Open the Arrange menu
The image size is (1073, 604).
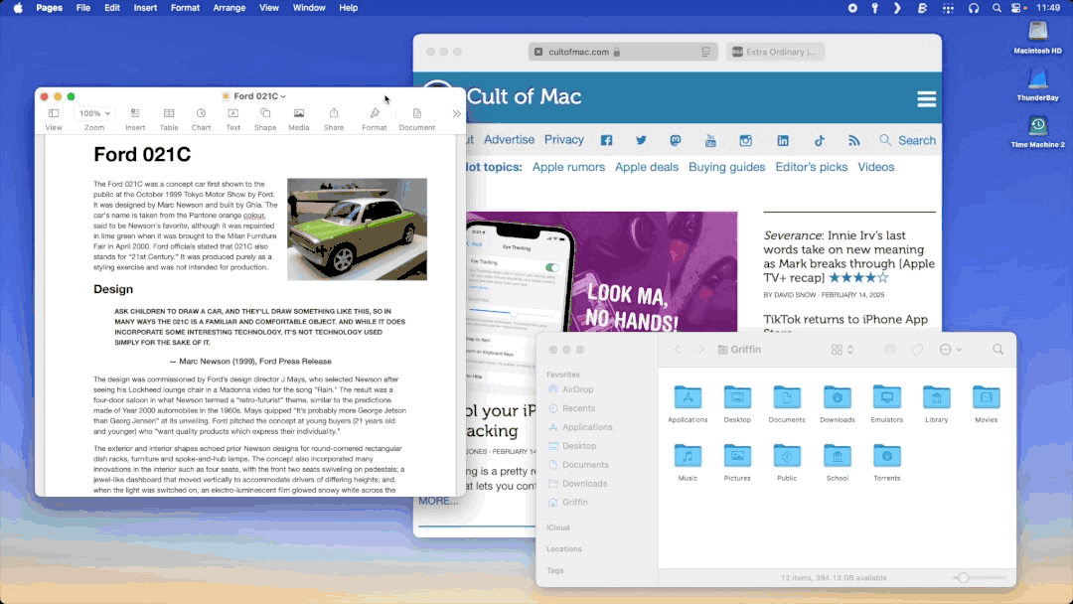tap(230, 8)
